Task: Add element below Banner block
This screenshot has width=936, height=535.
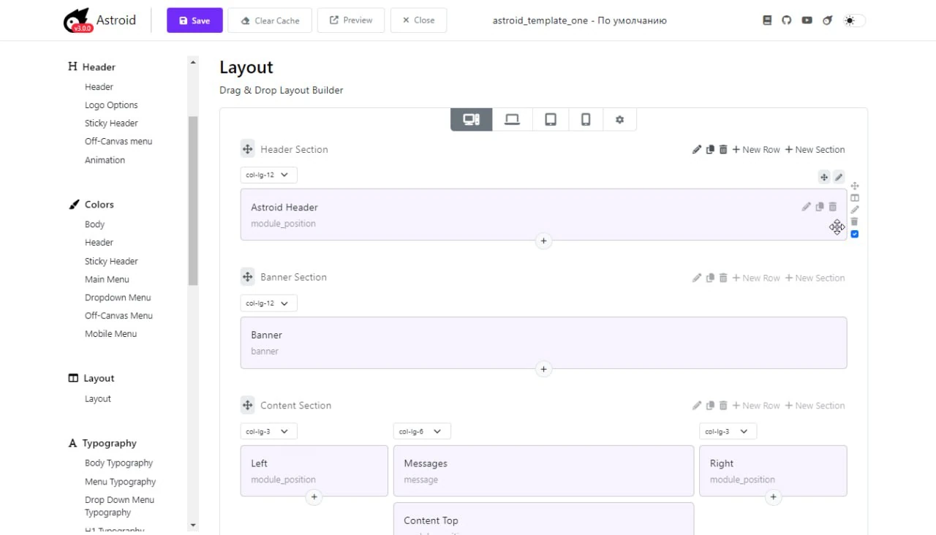Action: pos(543,369)
